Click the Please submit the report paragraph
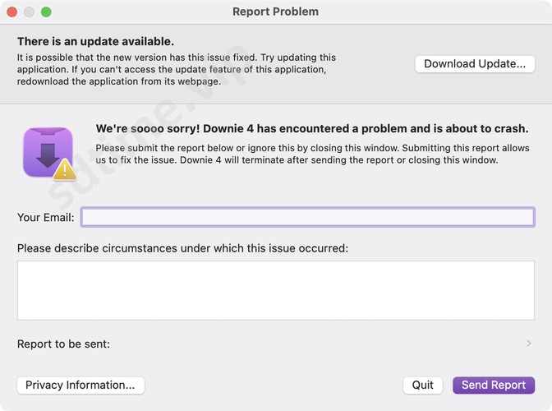 click(x=313, y=154)
